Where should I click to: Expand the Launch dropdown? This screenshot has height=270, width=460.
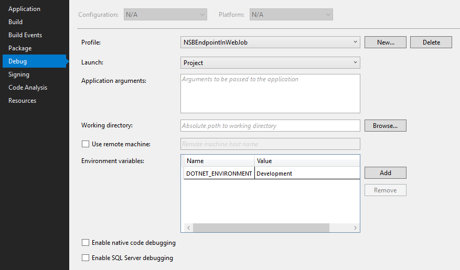[x=270, y=63]
